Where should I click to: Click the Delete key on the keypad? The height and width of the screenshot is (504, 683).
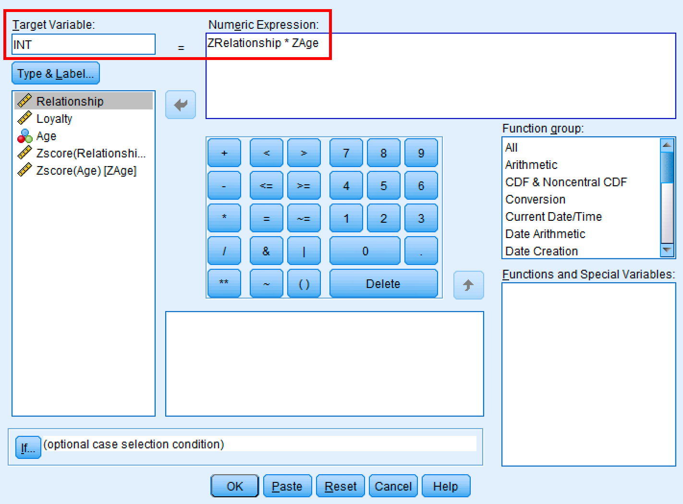[383, 283]
